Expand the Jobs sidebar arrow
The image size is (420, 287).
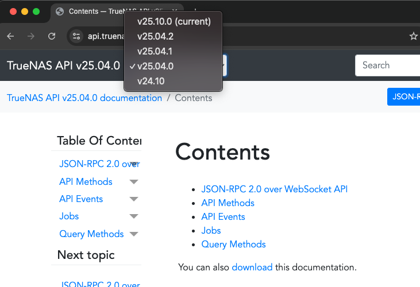(x=134, y=216)
